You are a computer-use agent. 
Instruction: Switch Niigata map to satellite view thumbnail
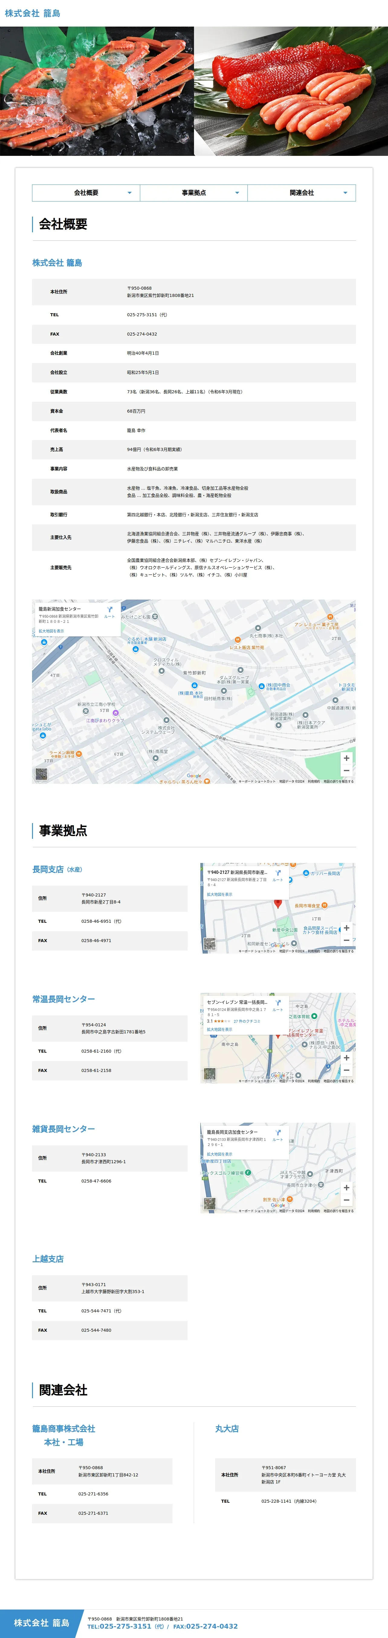coord(41,774)
